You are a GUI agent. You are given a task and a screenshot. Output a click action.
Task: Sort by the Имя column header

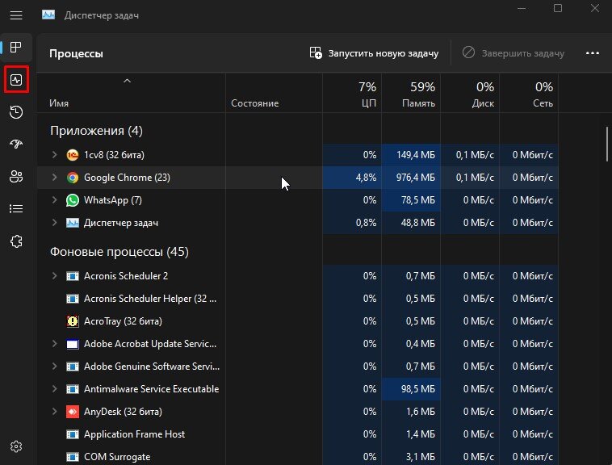tap(131, 93)
